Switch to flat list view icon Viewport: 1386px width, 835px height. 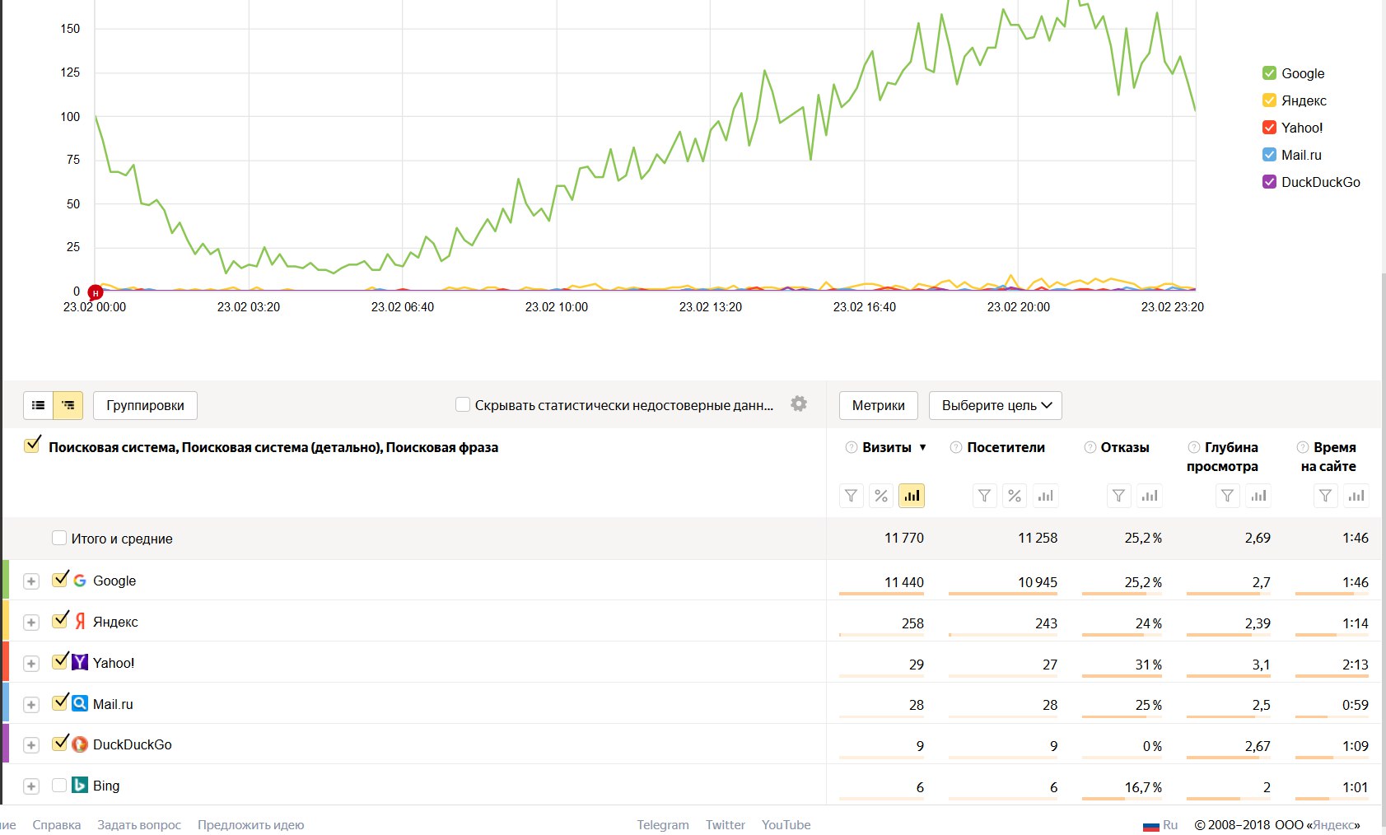pos(38,405)
